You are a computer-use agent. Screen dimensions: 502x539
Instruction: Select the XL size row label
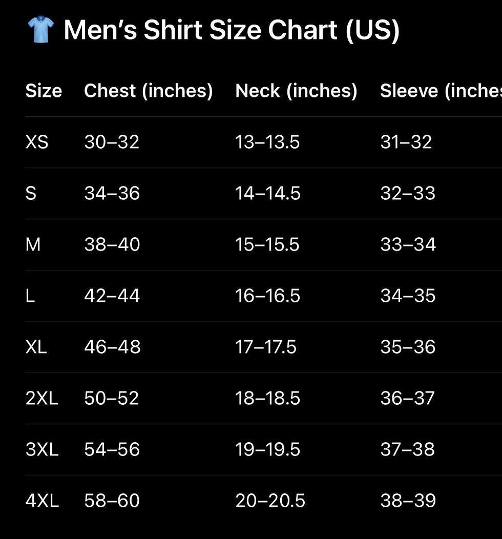36,347
